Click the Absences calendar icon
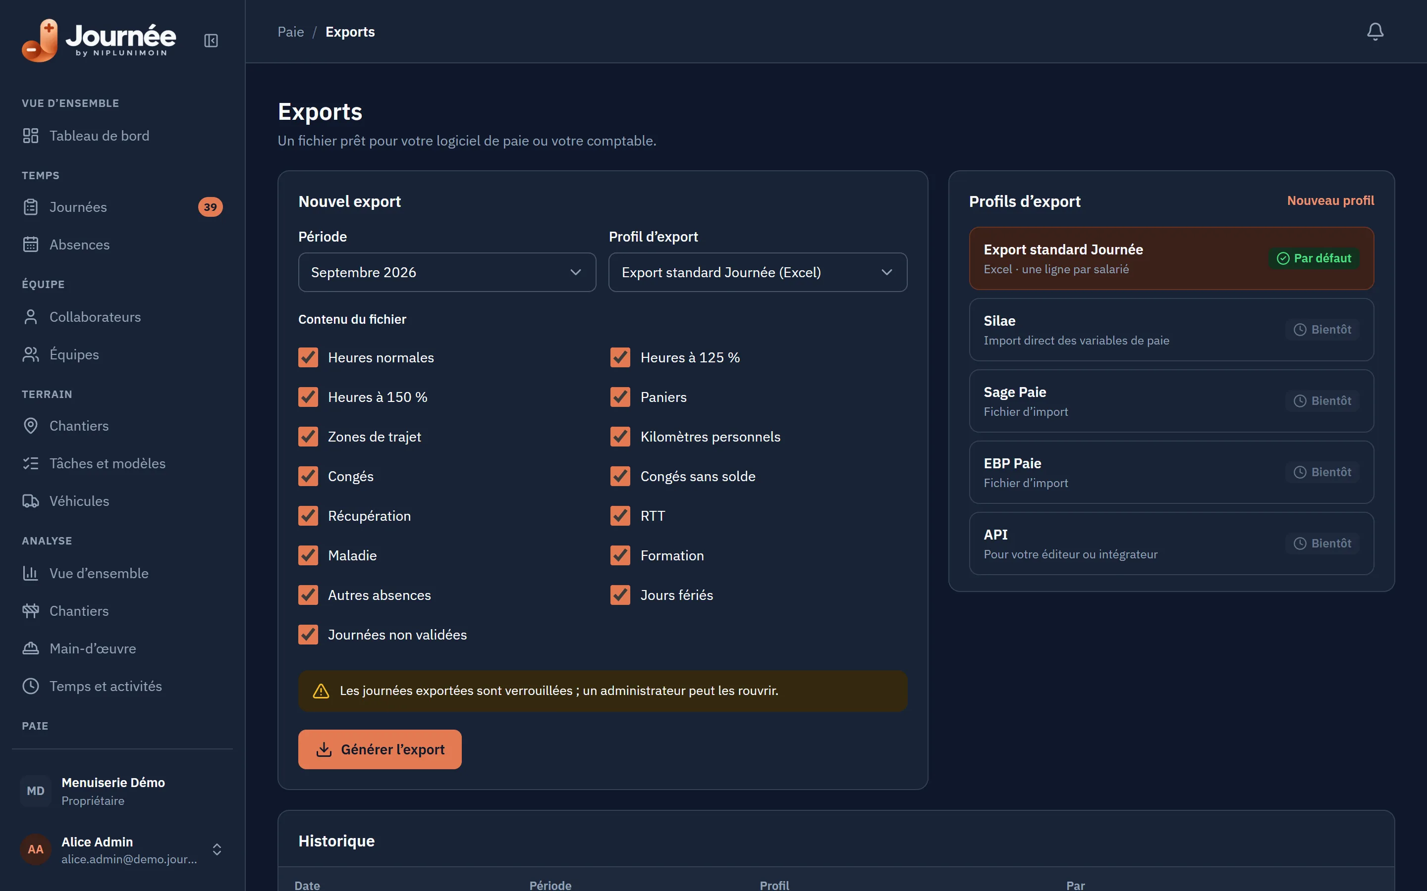Image resolution: width=1427 pixels, height=891 pixels. click(x=31, y=245)
